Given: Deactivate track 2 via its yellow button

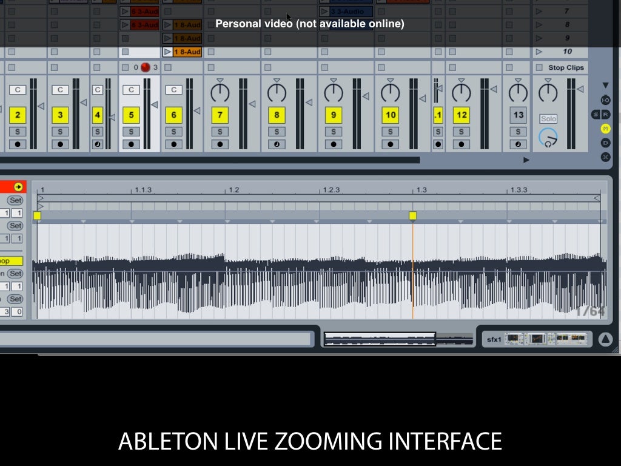Looking at the screenshot, I should coord(18,115).
